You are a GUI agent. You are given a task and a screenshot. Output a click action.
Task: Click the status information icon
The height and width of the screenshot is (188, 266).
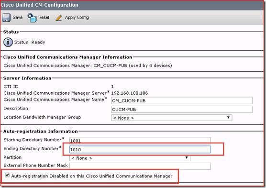click(8, 42)
